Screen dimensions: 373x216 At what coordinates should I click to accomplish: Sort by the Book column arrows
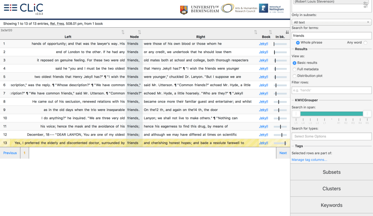[270, 32]
